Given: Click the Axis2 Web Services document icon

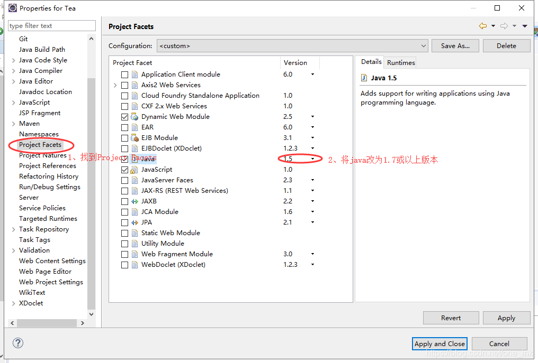Looking at the screenshot, I should (x=134, y=85).
